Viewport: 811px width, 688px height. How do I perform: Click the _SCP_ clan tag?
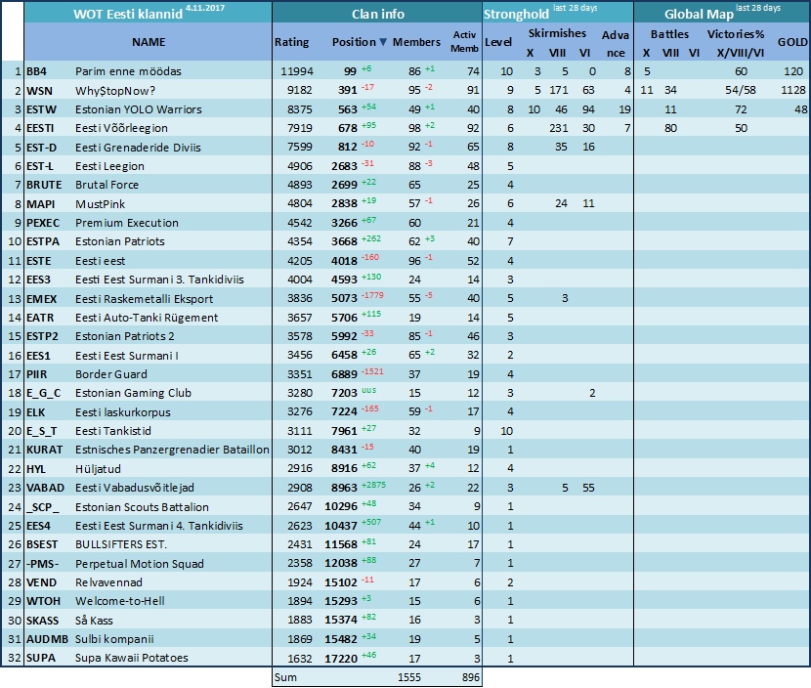click(x=43, y=507)
